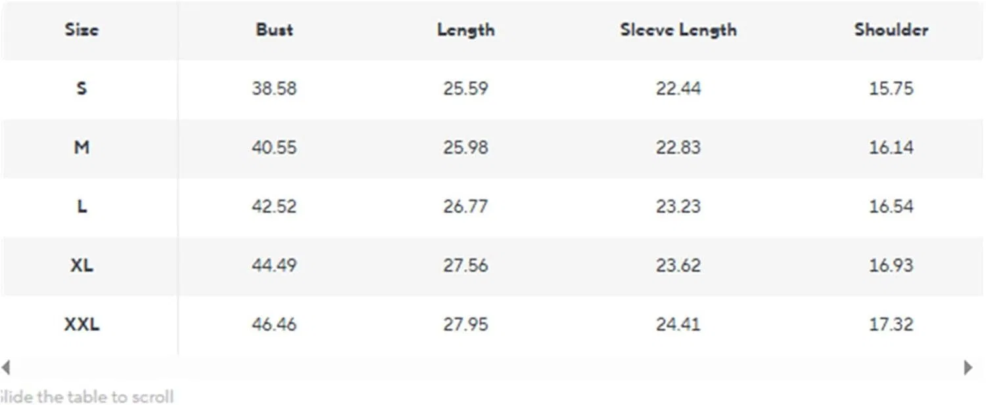The height and width of the screenshot is (405, 986).
Task: Click the horizontal scrollbar track under the table
Action: (x=486, y=367)
